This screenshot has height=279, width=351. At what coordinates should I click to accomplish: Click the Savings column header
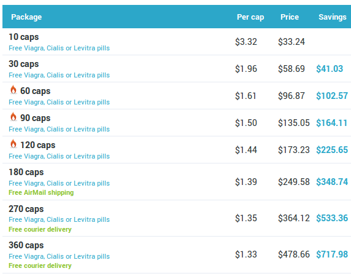333,17
